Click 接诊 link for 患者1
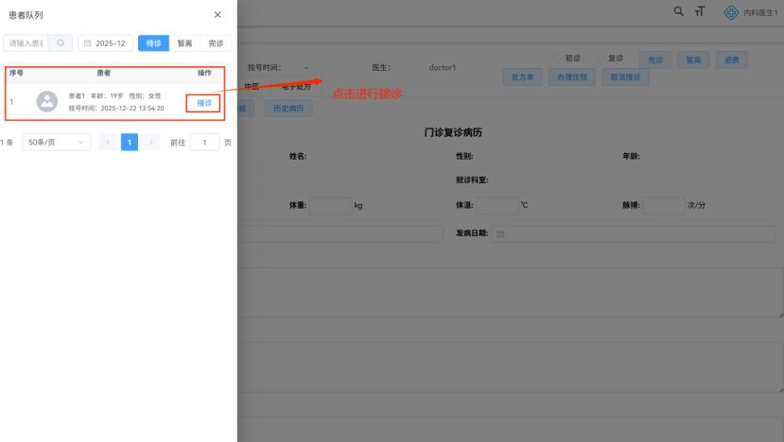Image resolution: width=784 pixels, height=442 pixels. (x=203, y=103)
